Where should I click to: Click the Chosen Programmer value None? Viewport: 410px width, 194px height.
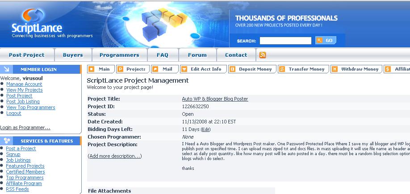point(188,137)
